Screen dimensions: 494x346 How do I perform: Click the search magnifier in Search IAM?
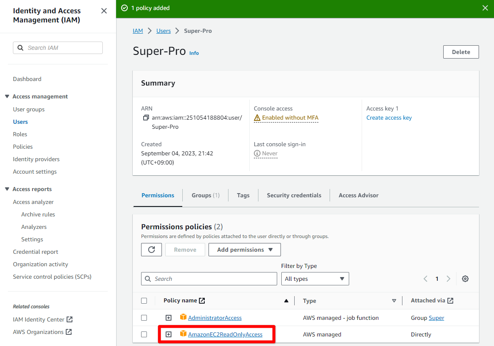[20, 48]
